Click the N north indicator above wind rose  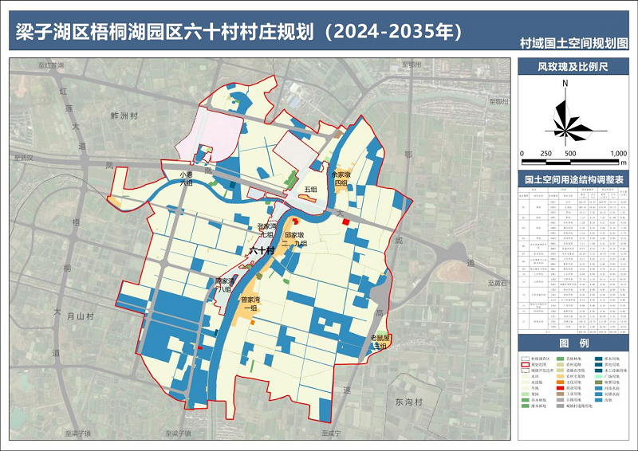coord(565,84)
